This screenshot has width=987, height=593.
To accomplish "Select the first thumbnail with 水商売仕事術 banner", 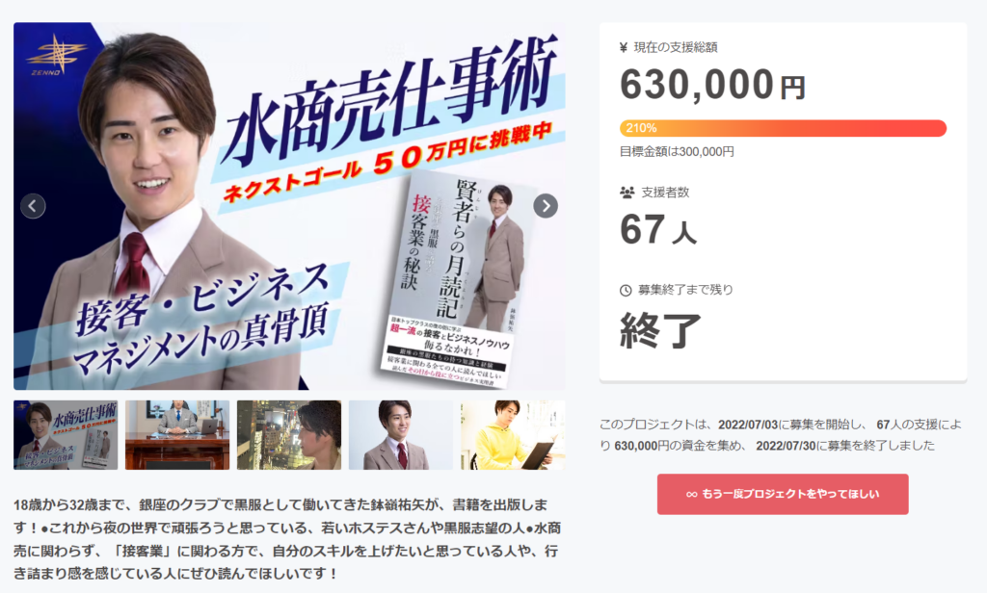I will (66, 435).
